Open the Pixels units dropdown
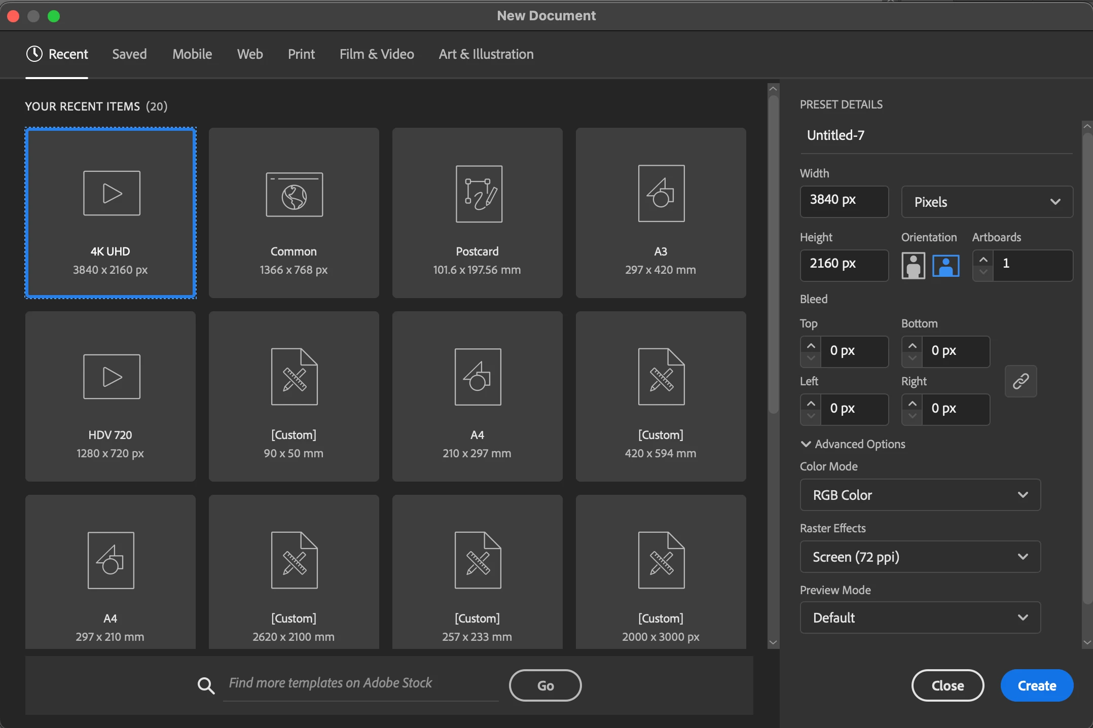This screenshot has height=728, width=1093. click(987, 202)
